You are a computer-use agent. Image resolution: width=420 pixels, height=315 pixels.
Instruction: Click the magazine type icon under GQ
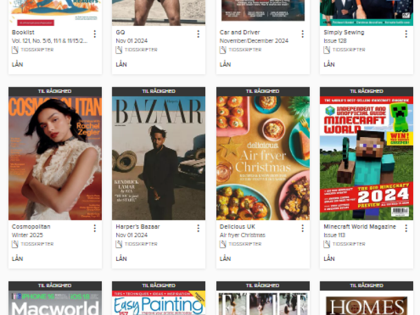click(x=119, y=50)
